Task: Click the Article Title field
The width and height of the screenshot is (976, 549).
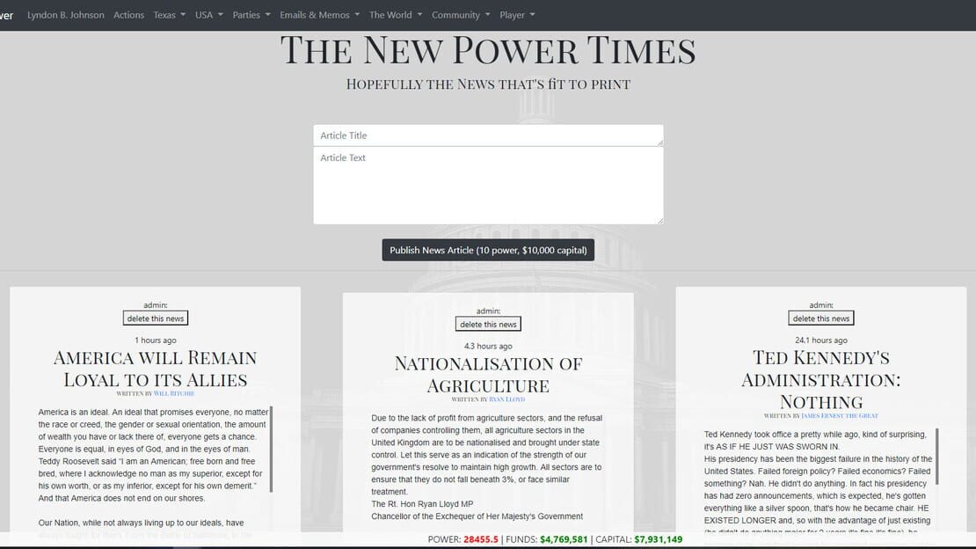Action: [488, 135]
